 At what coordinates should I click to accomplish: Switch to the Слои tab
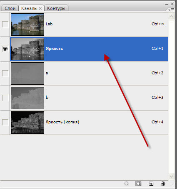tap(10, 8)
